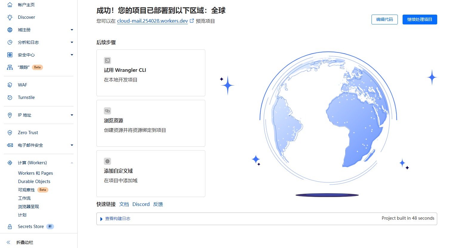The image size is (456, 248).
Task: Open Zero Trust using its sidebar icon
Action: [10, 132]
